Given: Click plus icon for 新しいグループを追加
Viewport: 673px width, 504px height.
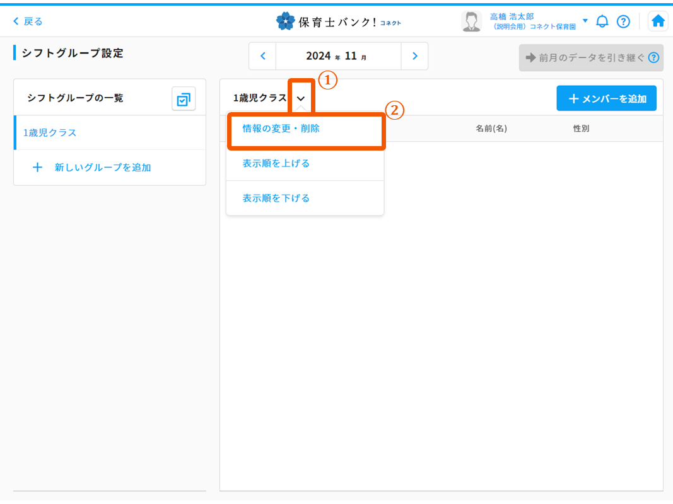Looking at the screenshot, I should [37, 168].
